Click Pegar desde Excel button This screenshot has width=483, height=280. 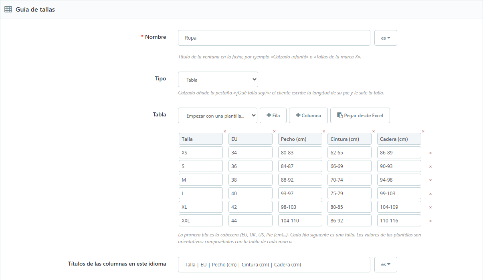pos(360,115)
